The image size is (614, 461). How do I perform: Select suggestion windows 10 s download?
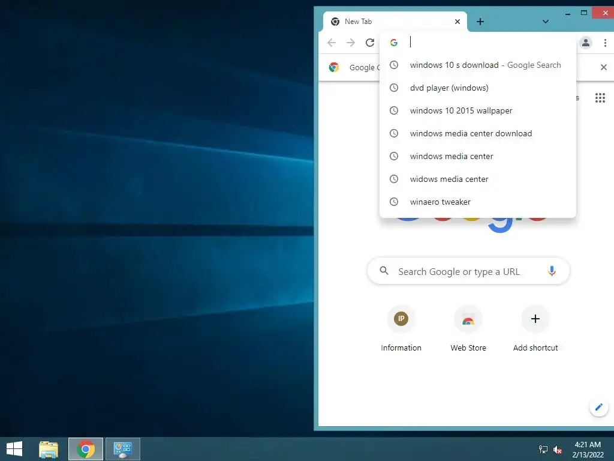point(478,65)
